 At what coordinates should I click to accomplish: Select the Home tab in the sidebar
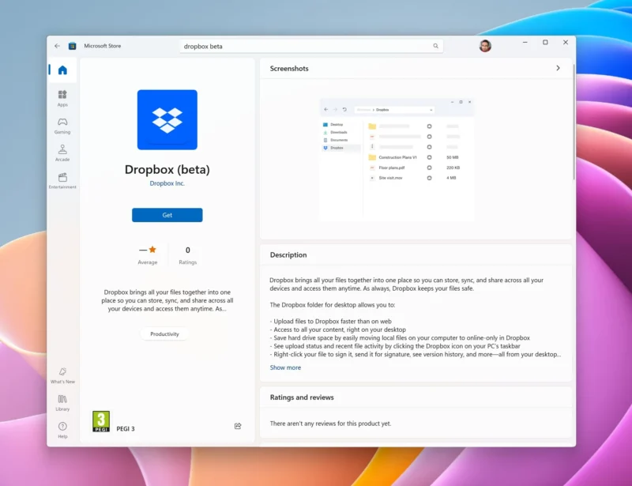[63, 70]
